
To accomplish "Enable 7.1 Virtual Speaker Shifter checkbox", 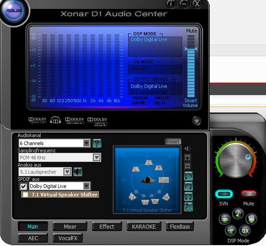I will (x=25, y=195).
